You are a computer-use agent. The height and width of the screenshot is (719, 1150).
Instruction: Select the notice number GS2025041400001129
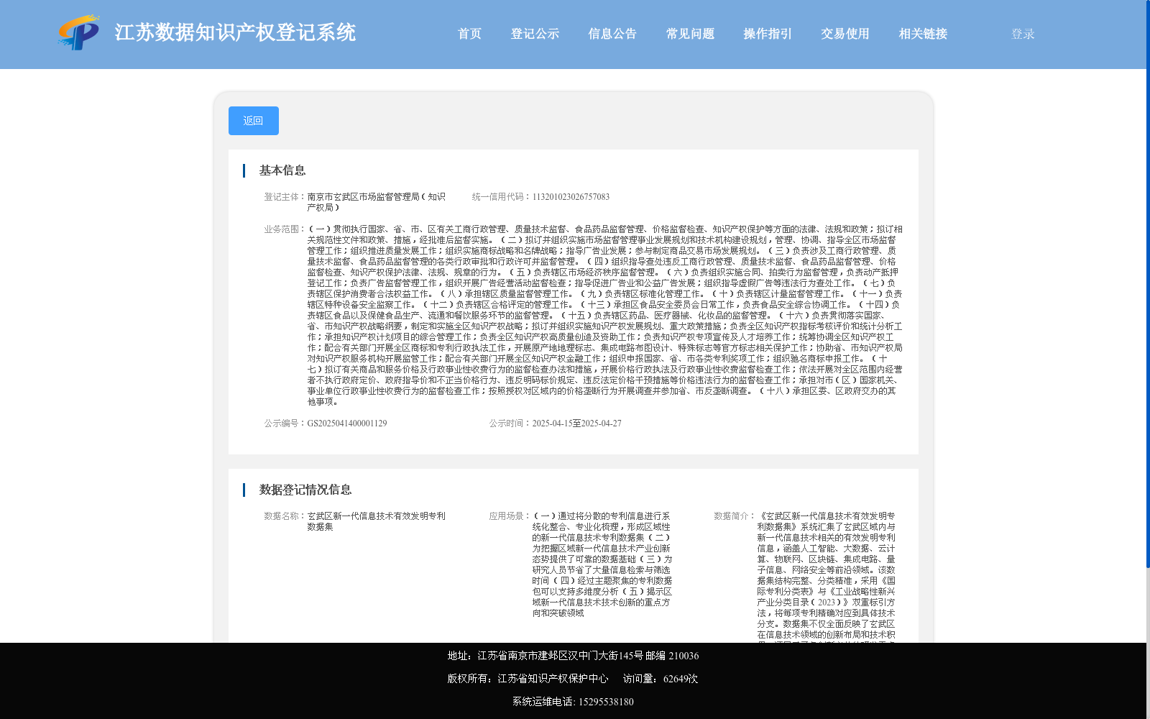347,423
